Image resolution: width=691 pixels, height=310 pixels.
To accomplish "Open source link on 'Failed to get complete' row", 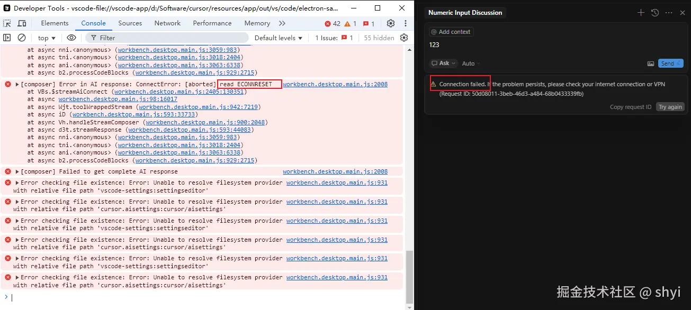I will (x=335, y=171).
